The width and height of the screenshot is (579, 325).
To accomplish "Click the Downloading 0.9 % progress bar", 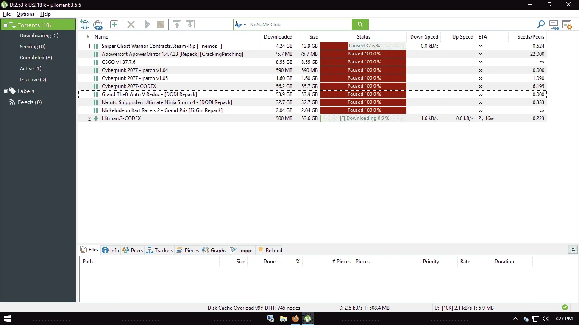I will [363, 118].
